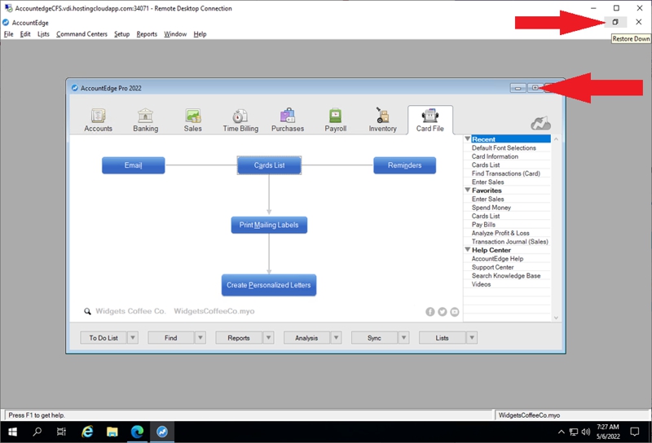Launch Internet Explorer from the taskbar
The width and height of the screenshot is (652, 443).
pos(87,432)
